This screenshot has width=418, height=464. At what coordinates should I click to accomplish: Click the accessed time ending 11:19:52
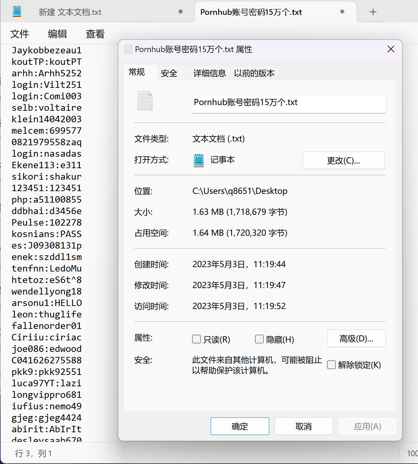pos(239,306)
